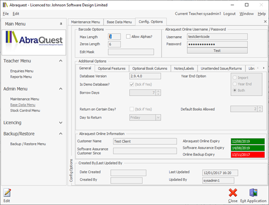Screen dimensions: 269x205
Task: Click the Customer Name field
Action: pos(145,142)
